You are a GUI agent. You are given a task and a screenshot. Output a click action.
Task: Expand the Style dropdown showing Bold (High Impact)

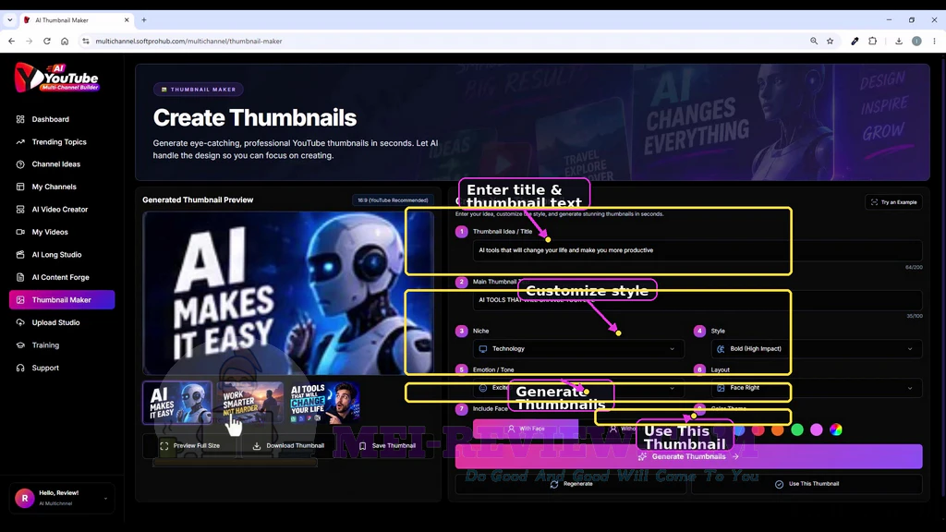point(817,348)
